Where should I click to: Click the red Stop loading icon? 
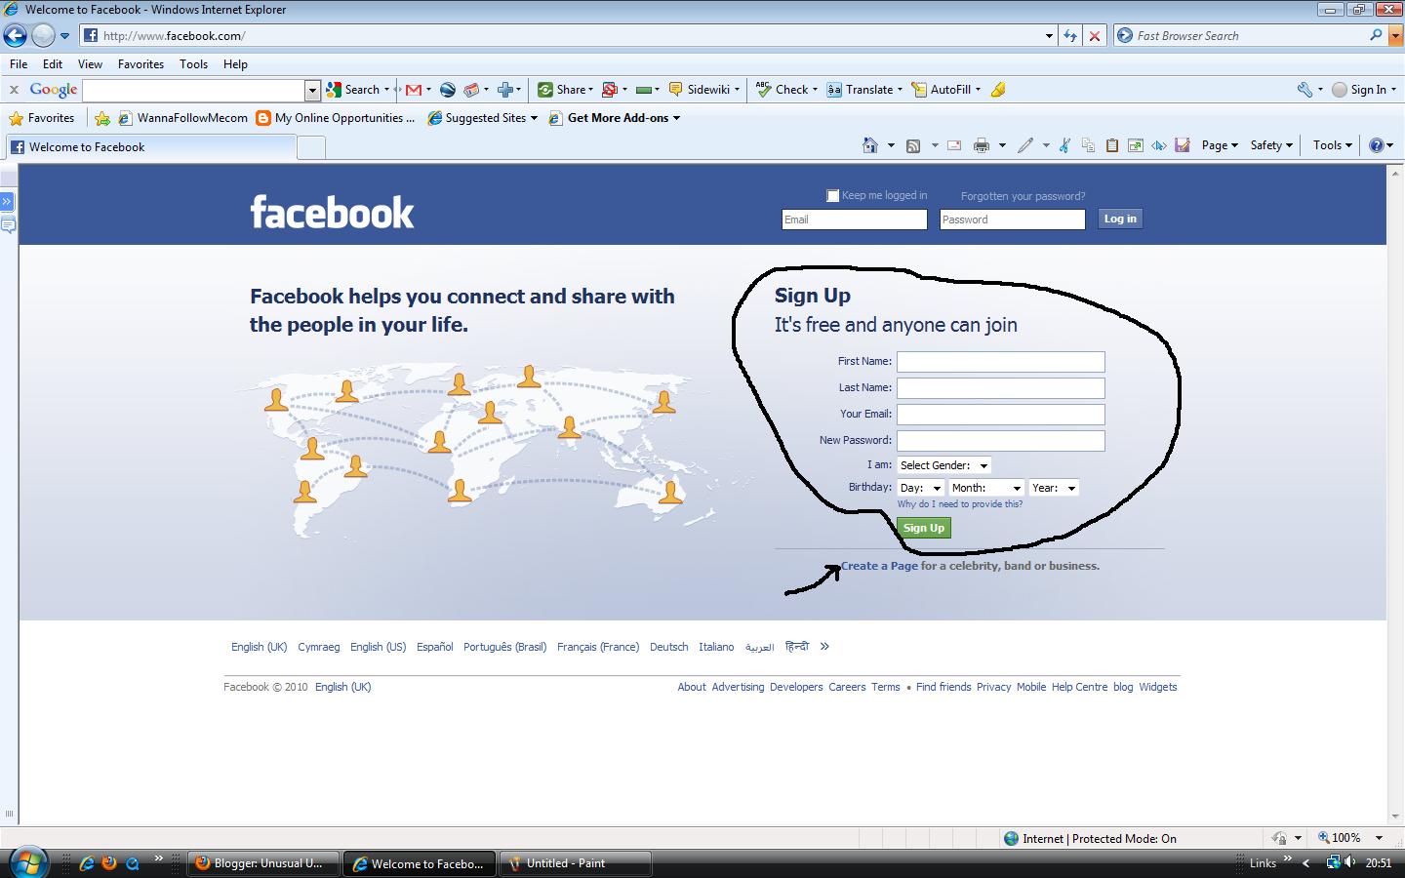1094,36
